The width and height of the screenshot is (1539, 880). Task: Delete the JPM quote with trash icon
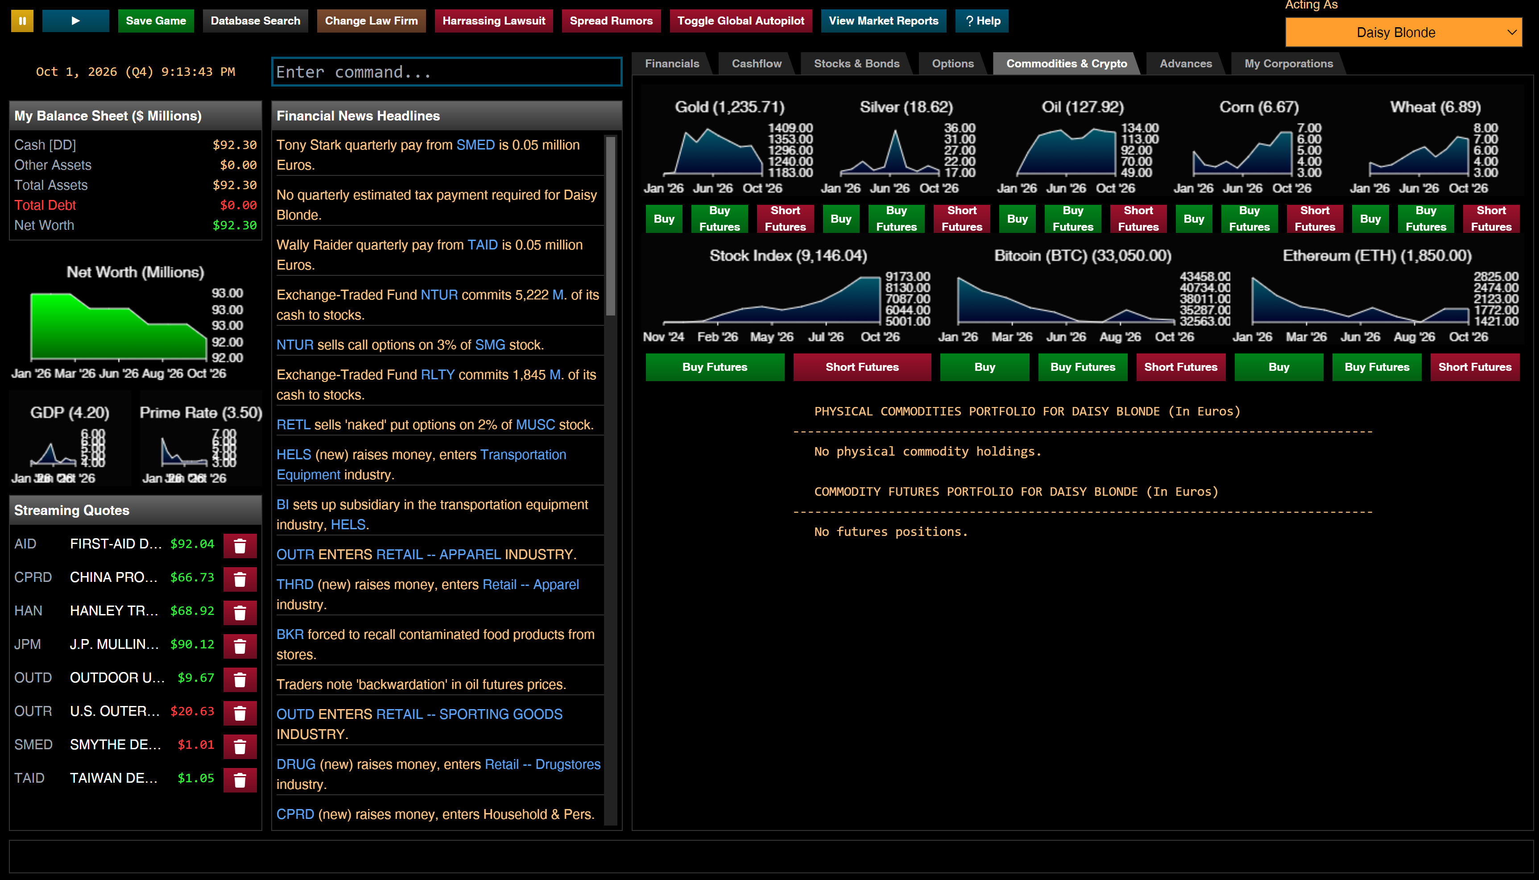[240, 645]
